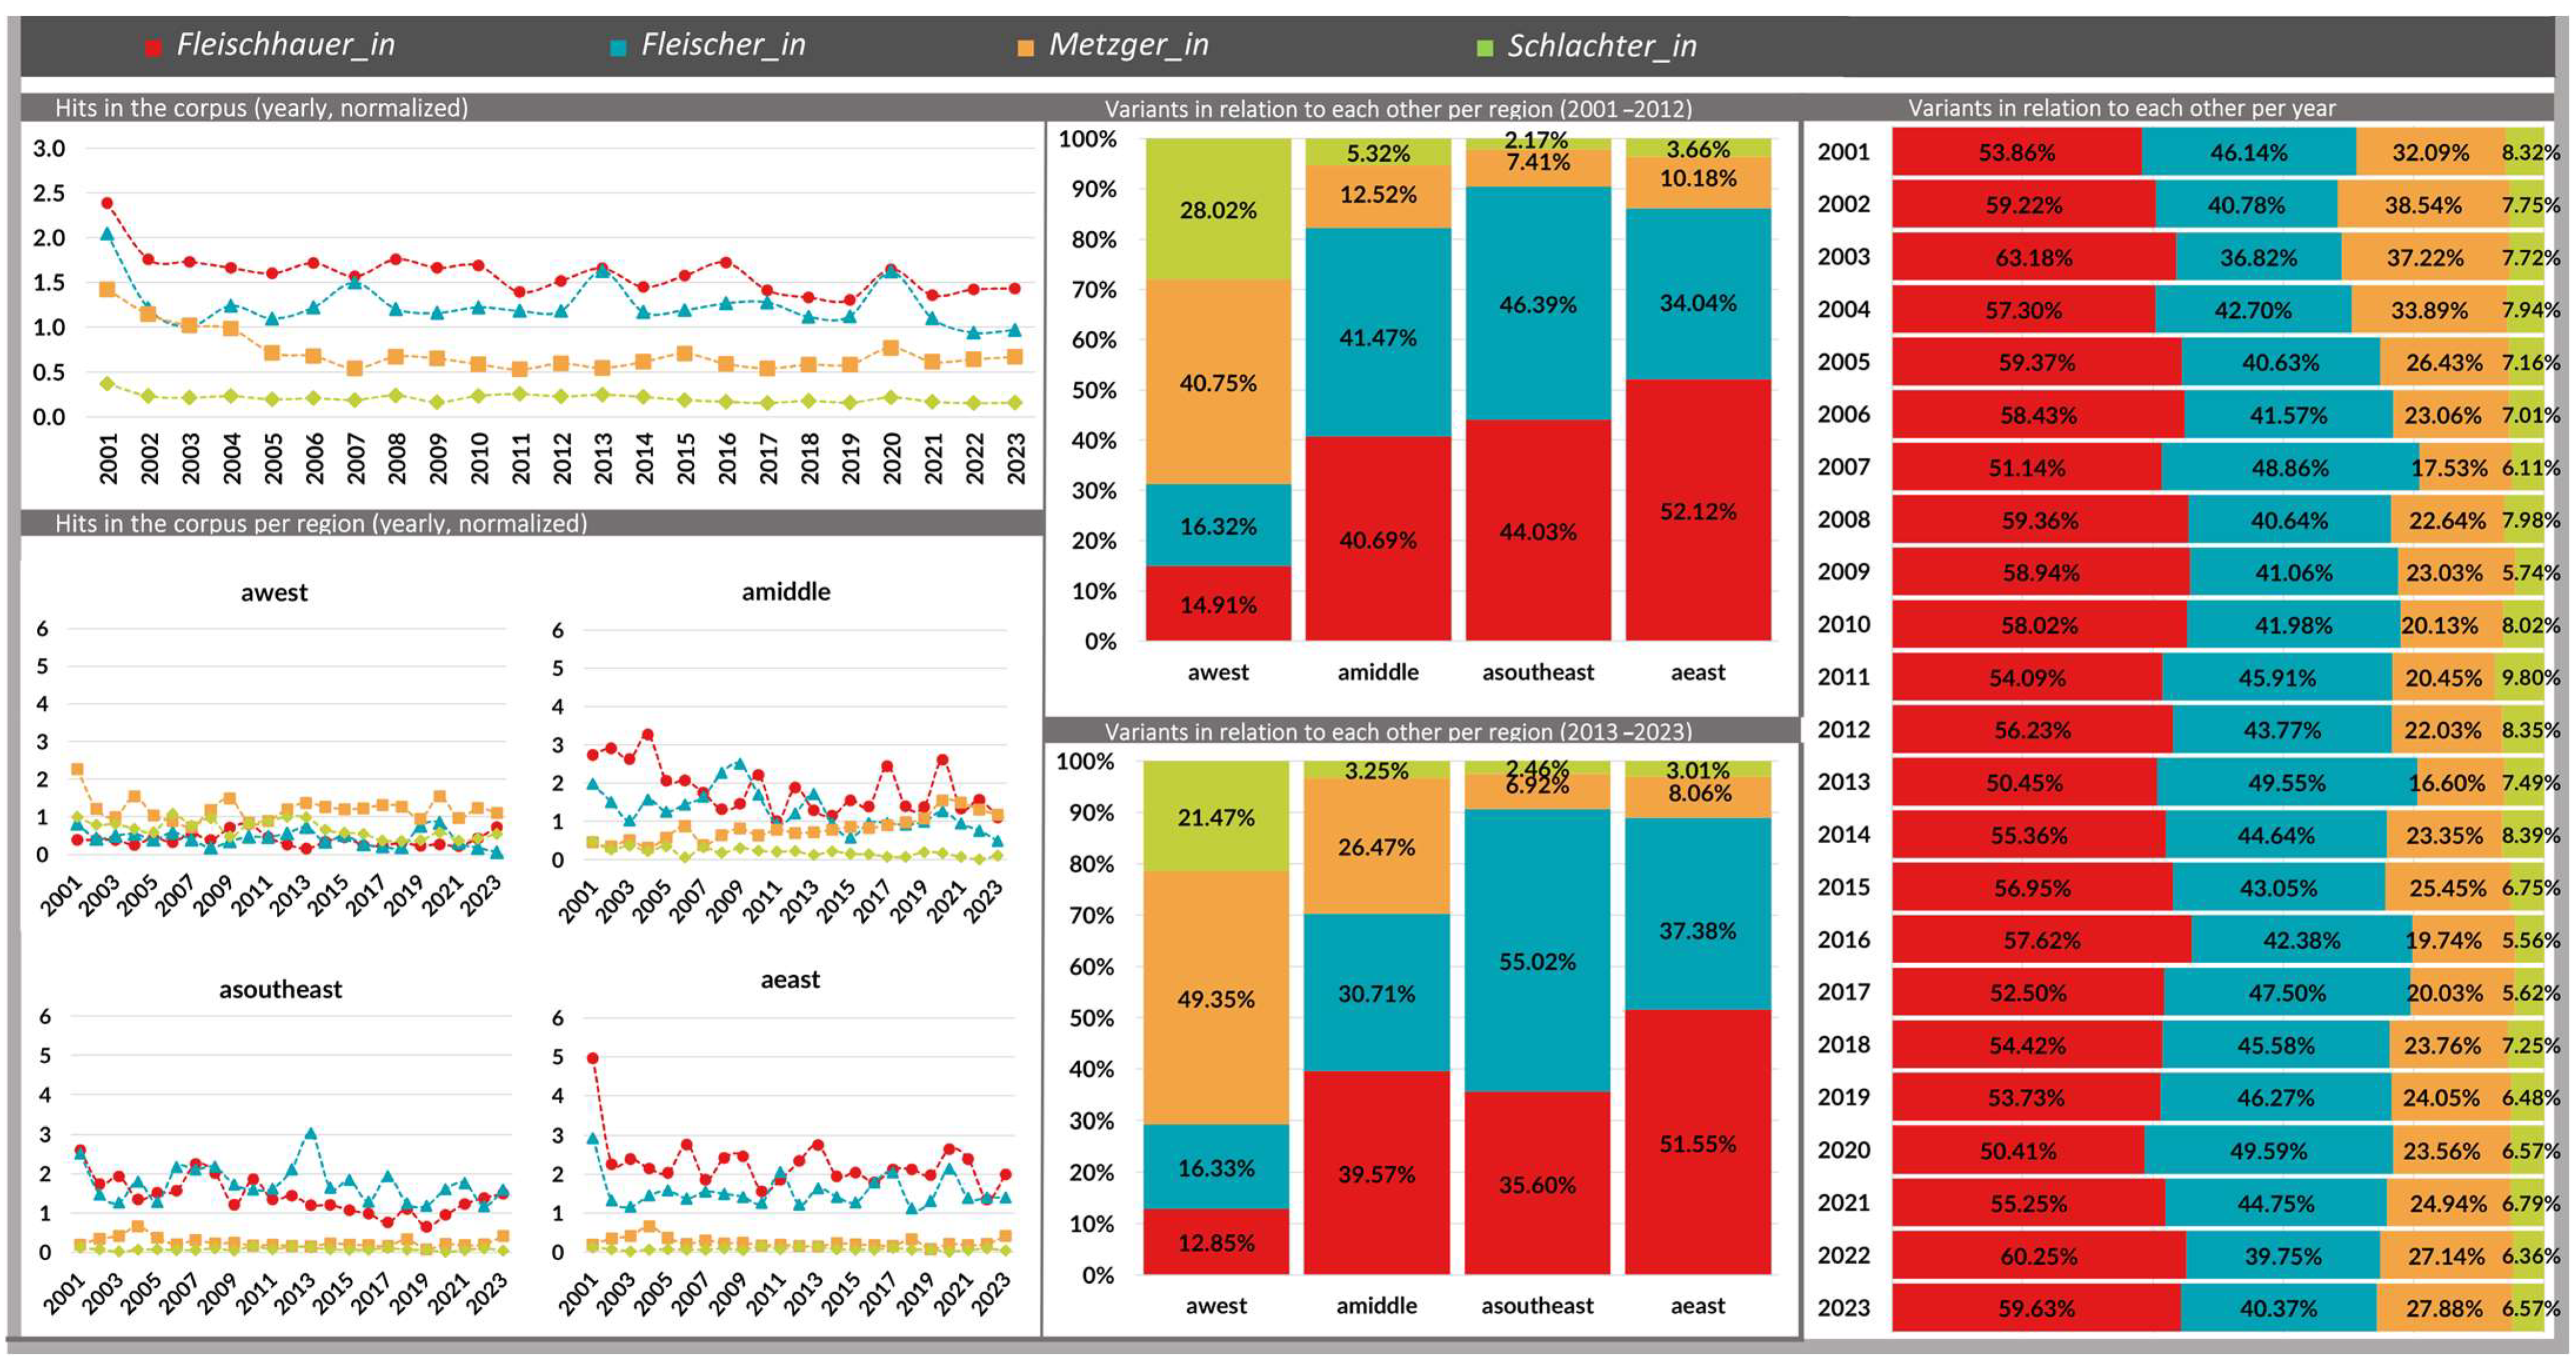The height and width of the screenshot is (1369, 2576).
Task: Click the 2001 orange Metzger_in point in top chart
Action: [107, 289]
